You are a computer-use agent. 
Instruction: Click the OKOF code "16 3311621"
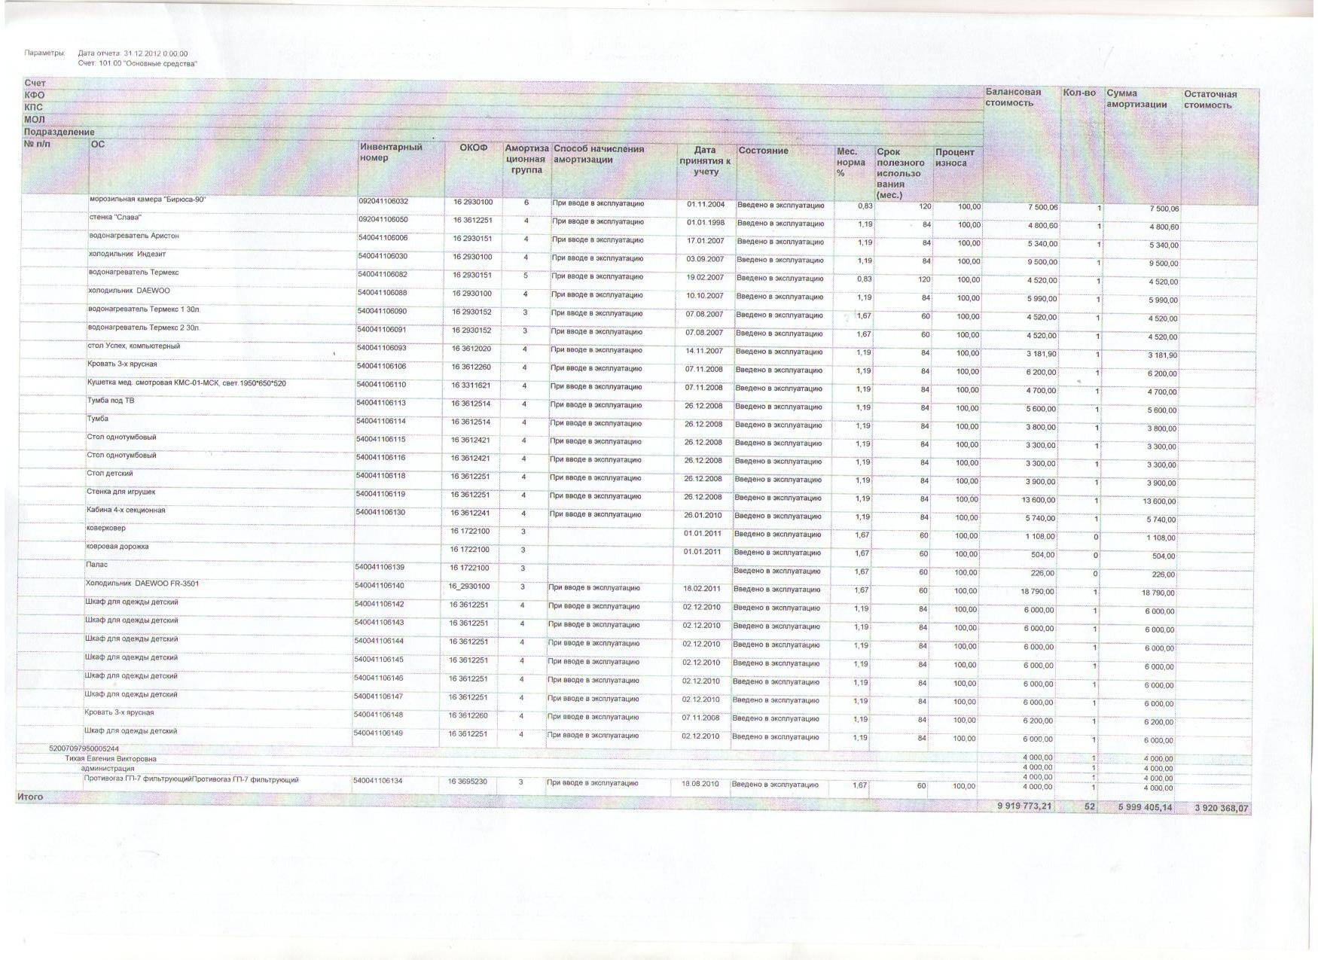pos(471,386)
